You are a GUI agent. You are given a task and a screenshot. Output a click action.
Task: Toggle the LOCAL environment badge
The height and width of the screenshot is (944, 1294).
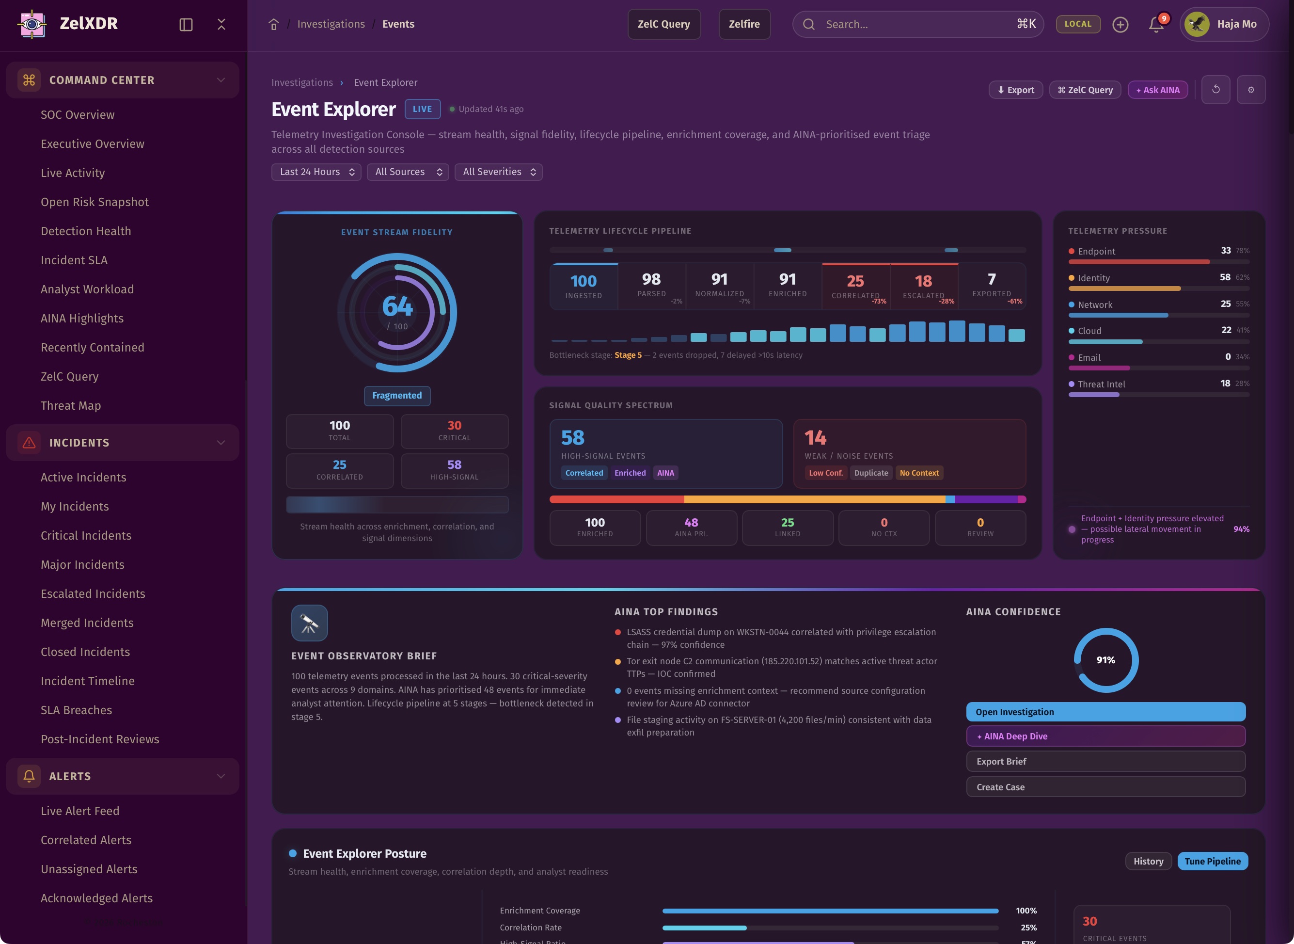tap(1077, 24)
